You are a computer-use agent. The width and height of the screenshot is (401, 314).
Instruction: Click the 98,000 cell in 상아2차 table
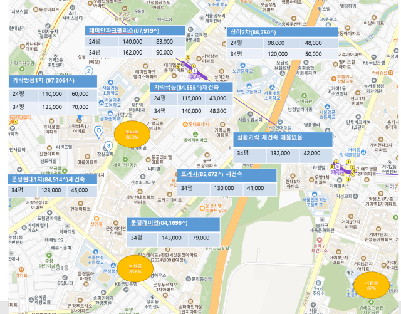coord(282,43)
